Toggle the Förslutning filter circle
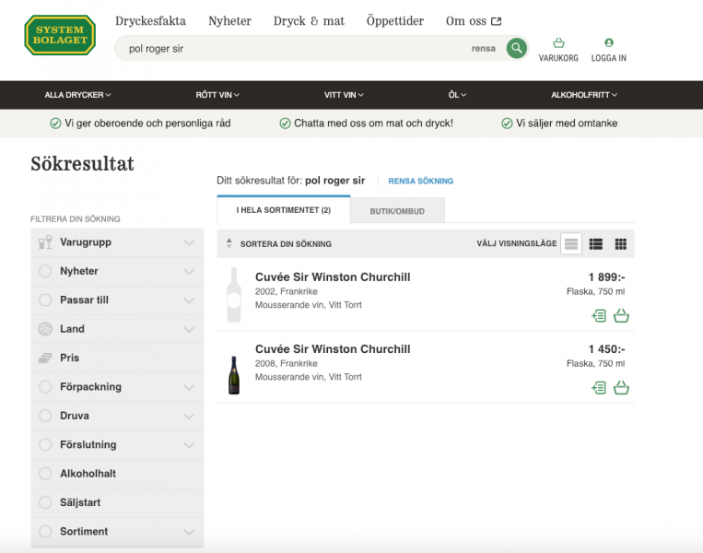The image size is (703, 553). tap(45, 444)
